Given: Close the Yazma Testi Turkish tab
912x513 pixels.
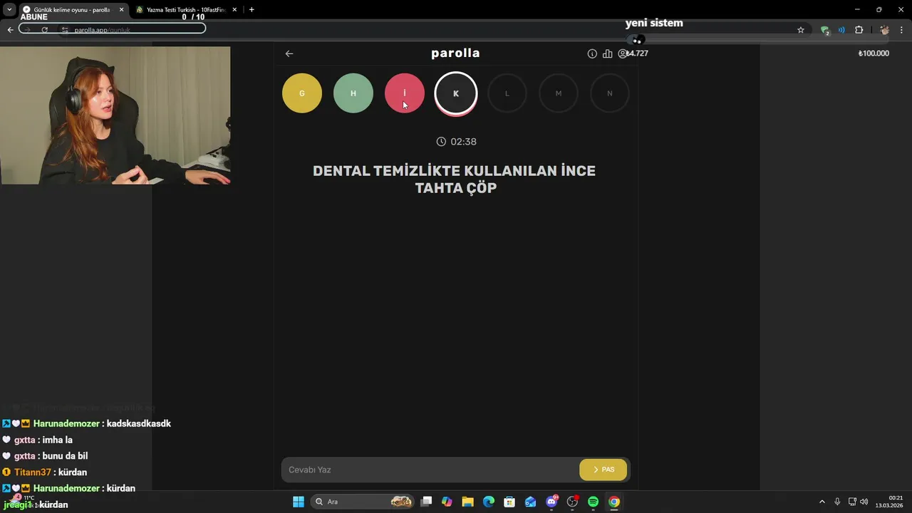Looking at the screenshot, I should pos(234,10).
